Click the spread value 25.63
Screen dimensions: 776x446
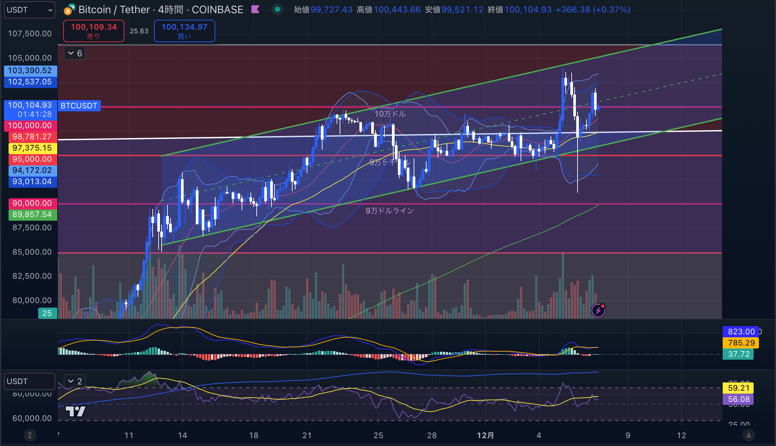click(139, 31)
